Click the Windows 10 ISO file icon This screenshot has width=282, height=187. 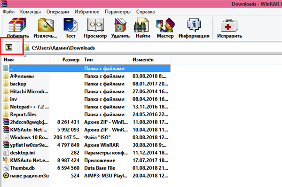[6, 137]
